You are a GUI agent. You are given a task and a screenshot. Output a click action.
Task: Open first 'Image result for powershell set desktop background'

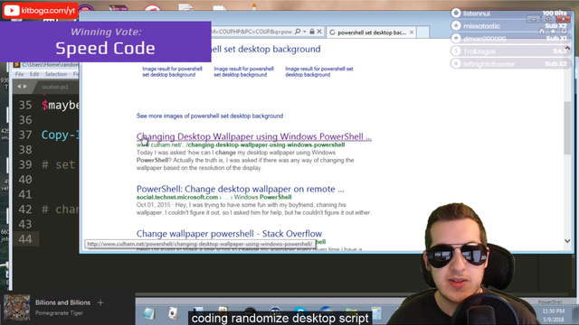coord(173,71)
